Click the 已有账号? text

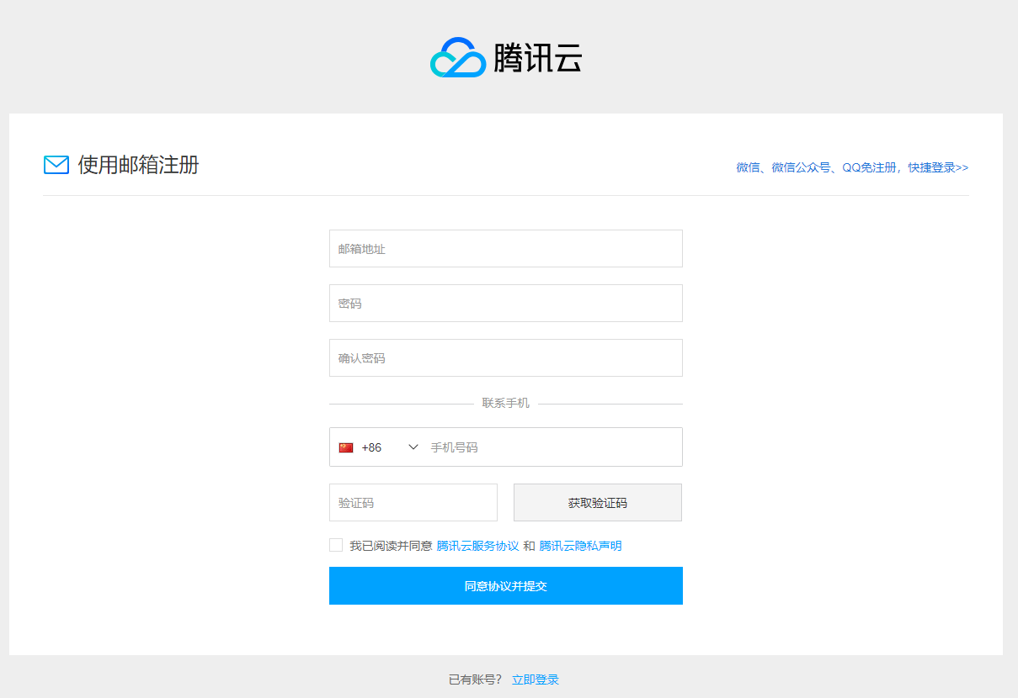(476, 679)
